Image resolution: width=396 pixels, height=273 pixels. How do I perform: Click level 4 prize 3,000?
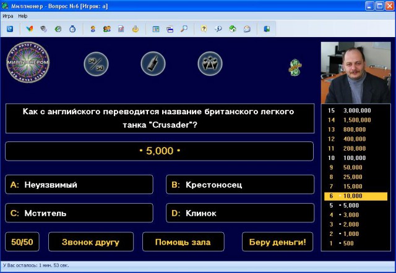click(344, 215)
